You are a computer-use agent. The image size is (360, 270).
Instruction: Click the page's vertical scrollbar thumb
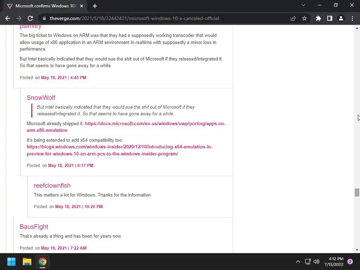pos(357,192)
